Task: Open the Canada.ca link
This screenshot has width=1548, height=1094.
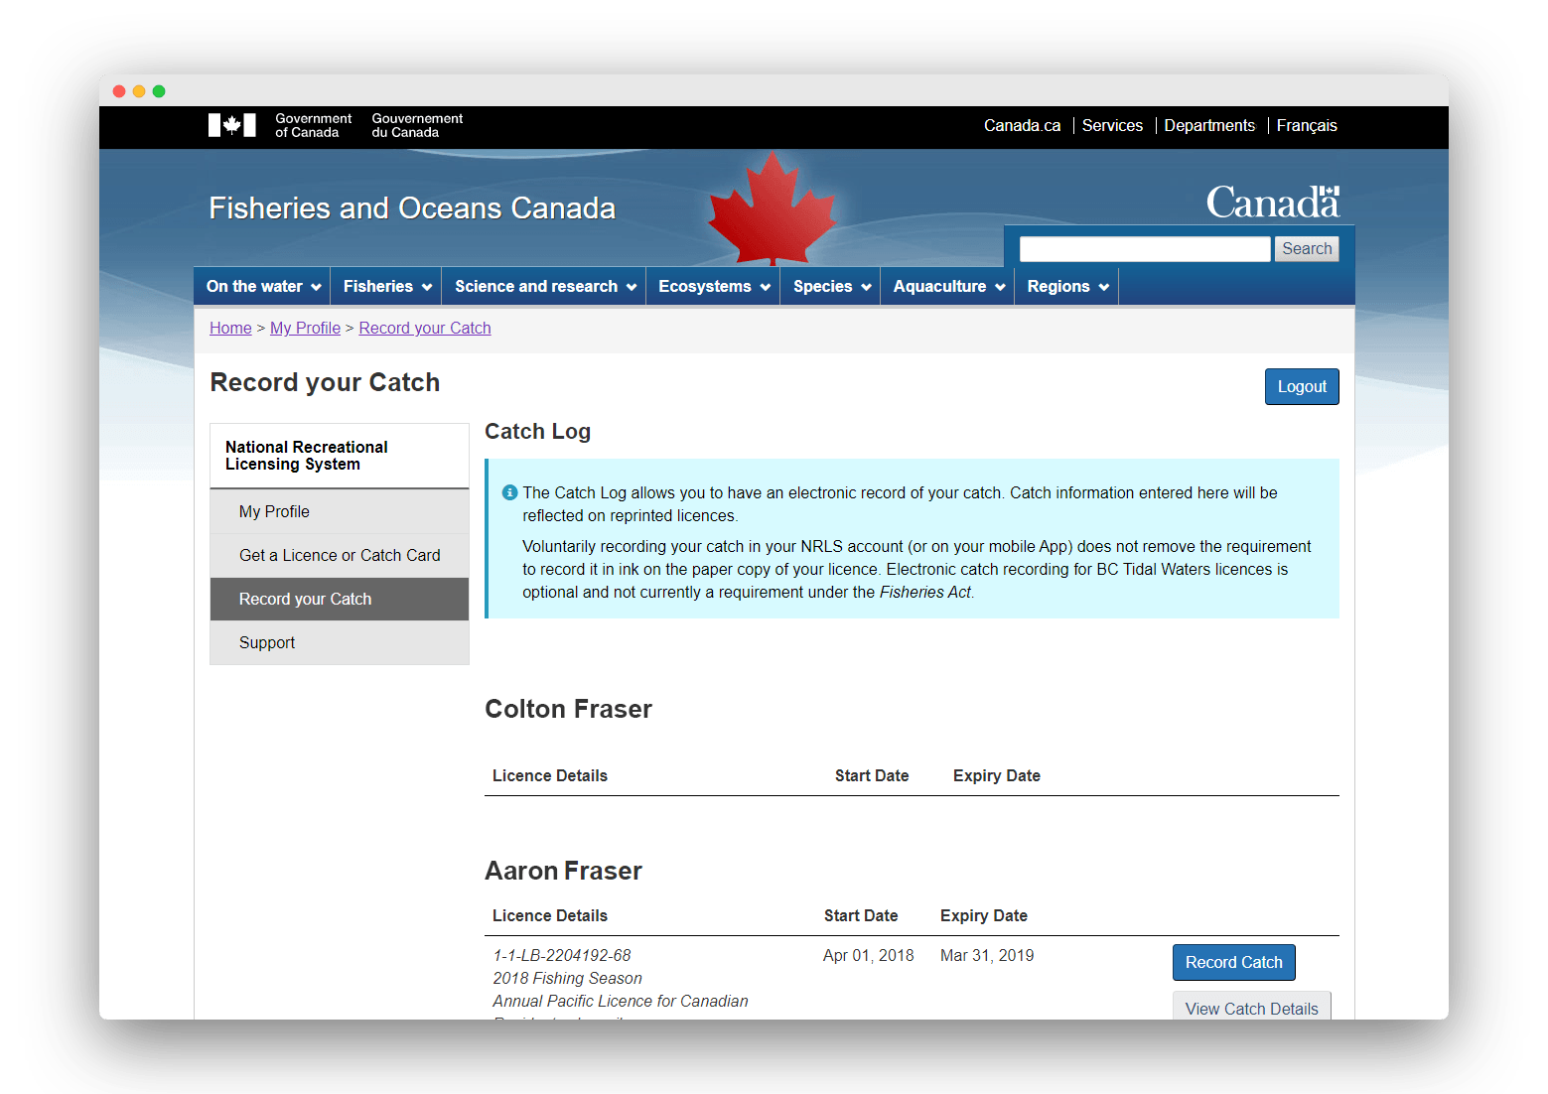Action: [1022, 126]
